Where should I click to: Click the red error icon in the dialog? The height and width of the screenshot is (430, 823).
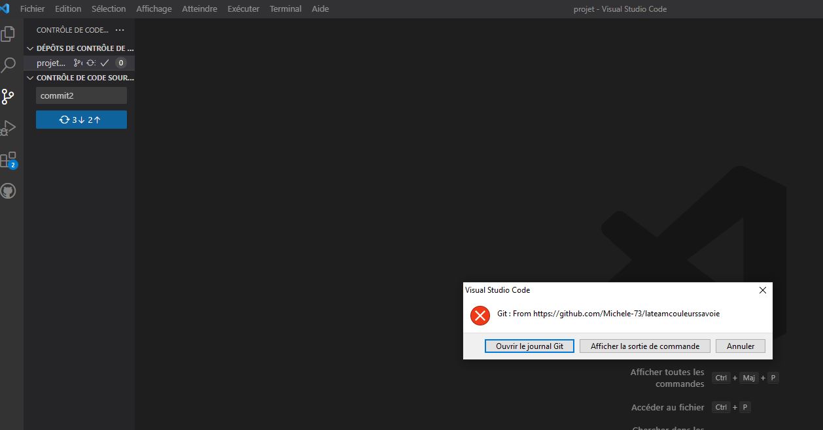480,315
